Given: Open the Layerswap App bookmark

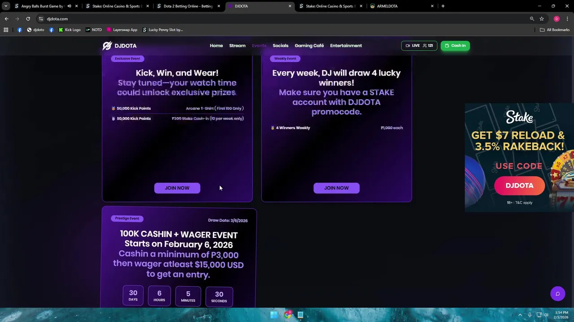Looking at the screenshot, I should pos(122,30).
